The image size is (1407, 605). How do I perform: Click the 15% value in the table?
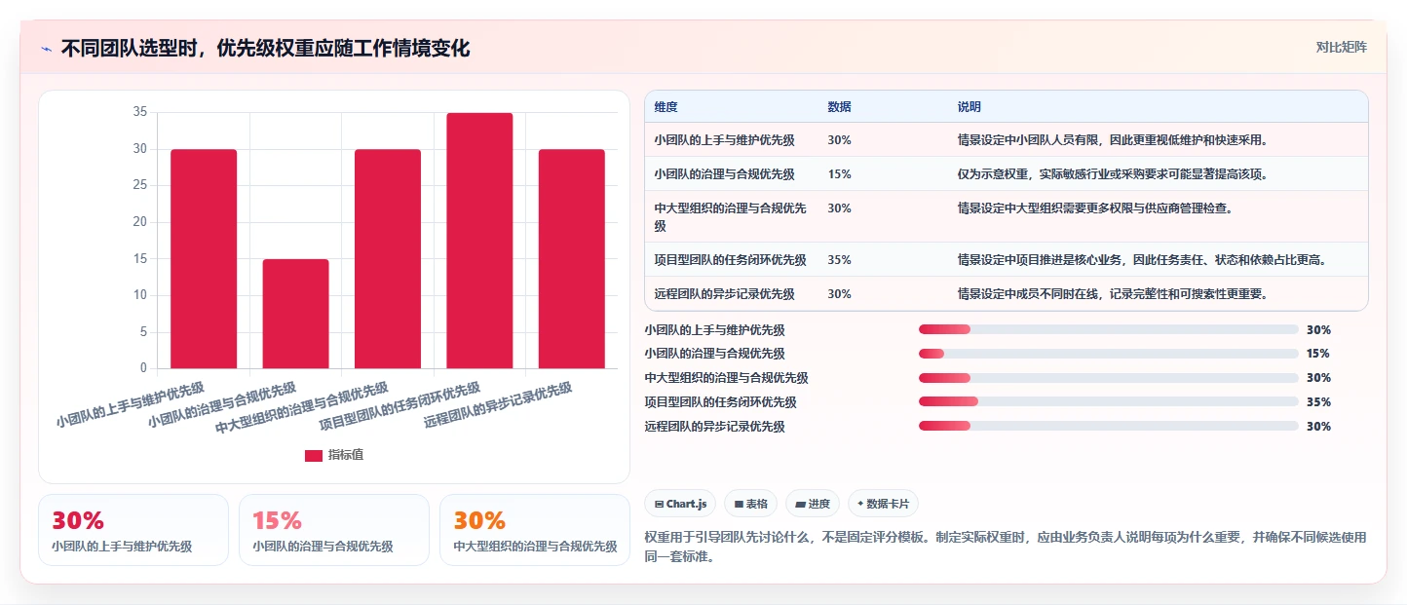840,173
